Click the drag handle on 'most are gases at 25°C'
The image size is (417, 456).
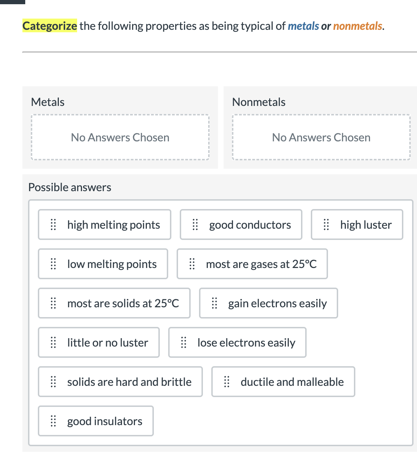click(192, 264)
